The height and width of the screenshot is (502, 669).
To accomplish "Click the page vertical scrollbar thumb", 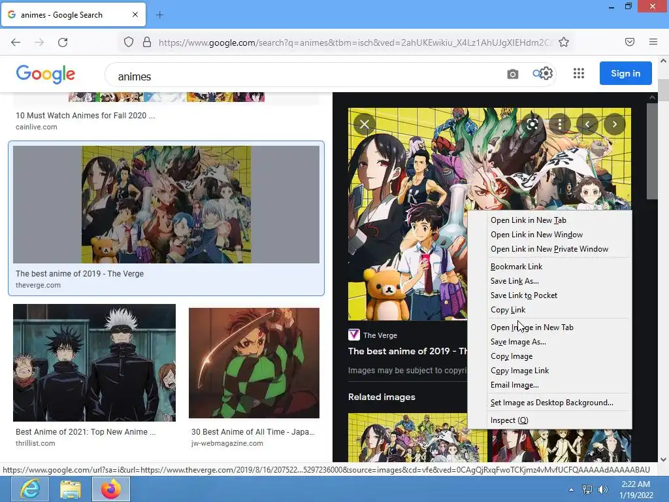I will (x=664, y=90).
